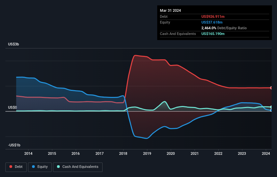Screen dimensions: 277x177
Task: Toggle the Equity series legend button
Action: coord(40,167)
